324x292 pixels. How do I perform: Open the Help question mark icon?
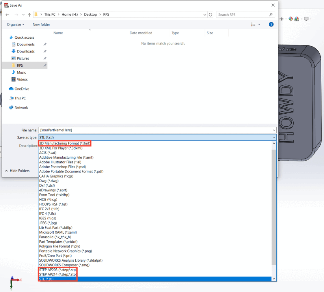(x=271, y=24)
